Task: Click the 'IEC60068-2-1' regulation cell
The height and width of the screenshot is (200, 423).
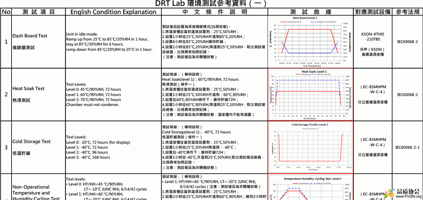Action: click(x=407, y=147)
